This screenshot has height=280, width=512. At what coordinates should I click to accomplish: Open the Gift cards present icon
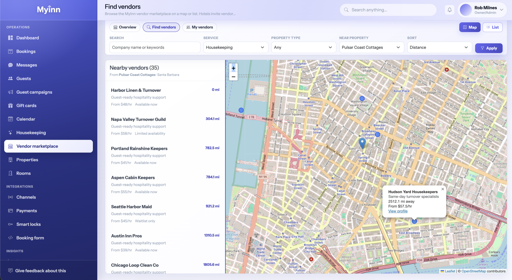point(10,105)
